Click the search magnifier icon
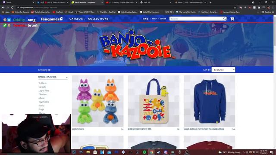Viewport: 276px width, 155px height. point(224,19)
